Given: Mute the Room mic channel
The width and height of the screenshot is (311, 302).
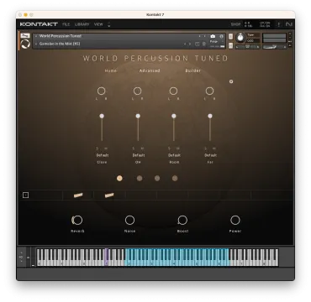Looking at the screenshot, I should tap(178, 148).
